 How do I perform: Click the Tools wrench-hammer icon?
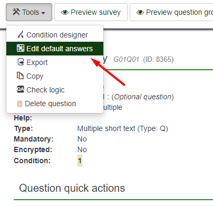point(16,12)
